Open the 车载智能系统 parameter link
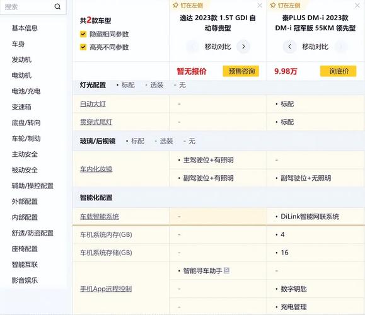Image resolution: width=365 pixels, height=315 pixels. click(100, 217)
